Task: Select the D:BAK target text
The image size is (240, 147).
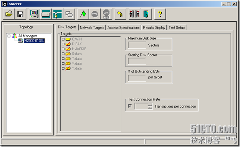Action: (77, 44)
